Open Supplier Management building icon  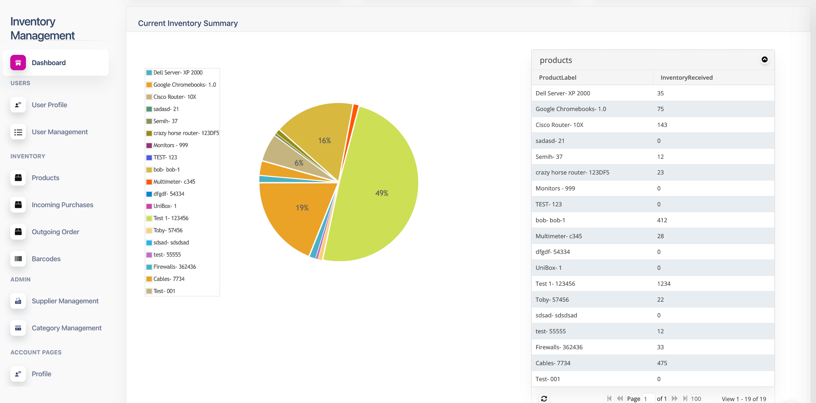18,301
